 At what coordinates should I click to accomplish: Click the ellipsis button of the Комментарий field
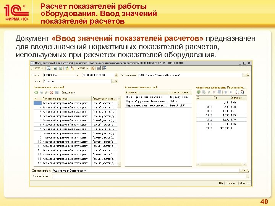click(247, 177)
